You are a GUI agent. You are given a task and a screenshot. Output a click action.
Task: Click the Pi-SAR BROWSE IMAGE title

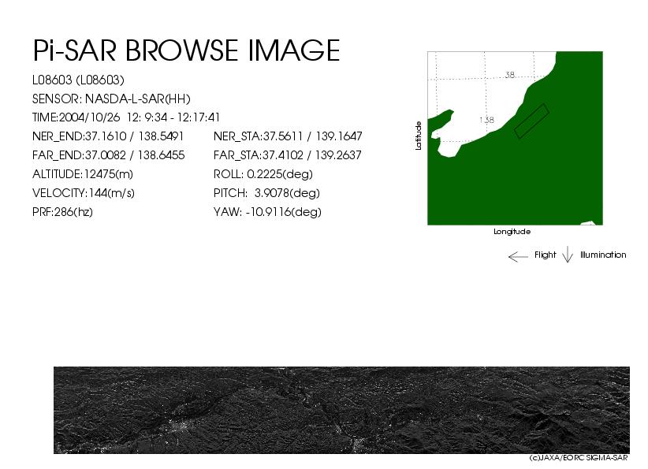click(x=186, y=50)
